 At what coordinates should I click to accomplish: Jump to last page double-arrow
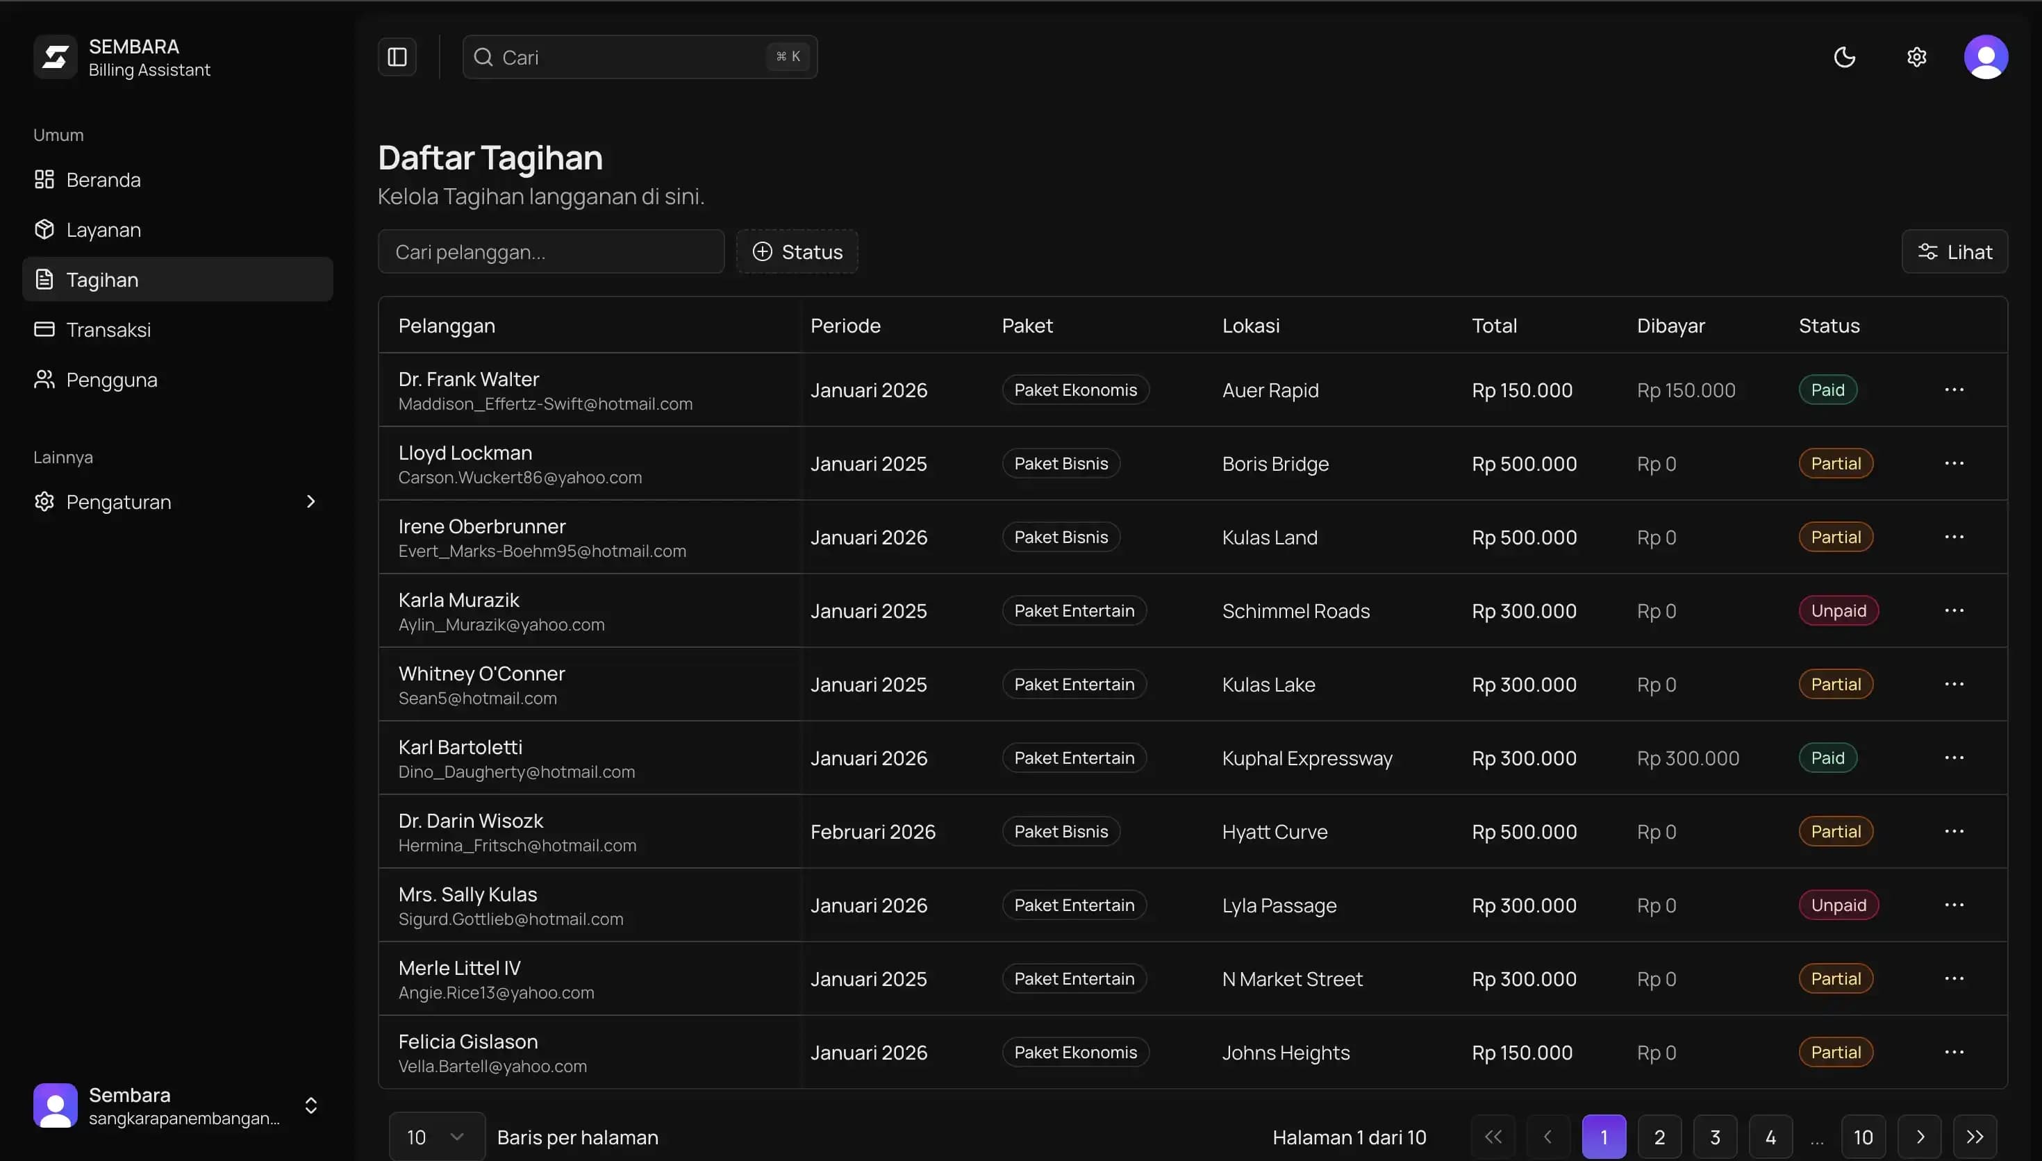tap(1975, 1137)
